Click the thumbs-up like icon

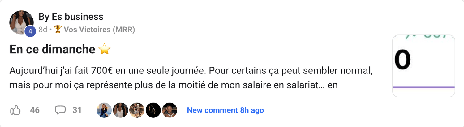tap(15, 110)
